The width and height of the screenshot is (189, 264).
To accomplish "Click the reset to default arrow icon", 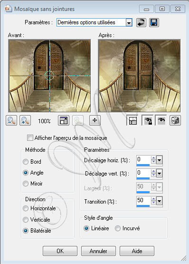I will click(141, 22).
